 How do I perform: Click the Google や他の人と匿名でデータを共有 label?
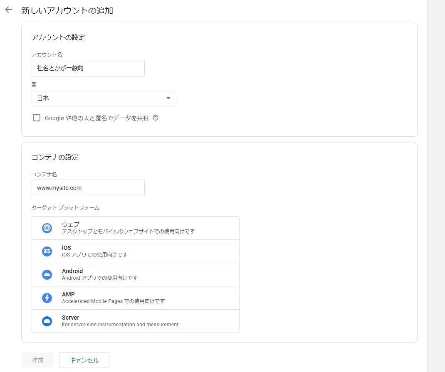tap(97, 118)
